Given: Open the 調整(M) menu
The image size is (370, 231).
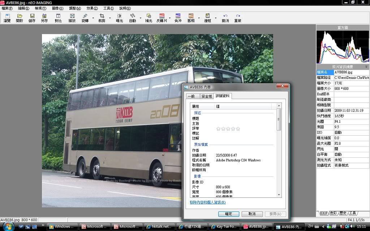Looking at the screenshot, I should [x=75, y=8].
